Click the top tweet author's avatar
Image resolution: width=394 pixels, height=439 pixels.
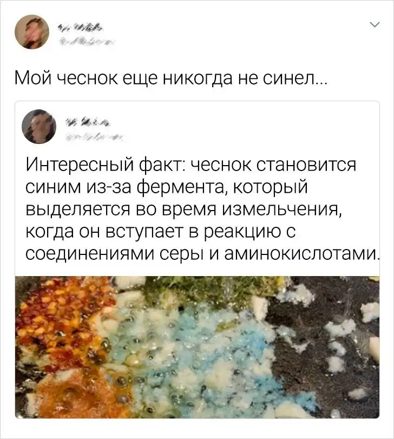tap(32, 31)
